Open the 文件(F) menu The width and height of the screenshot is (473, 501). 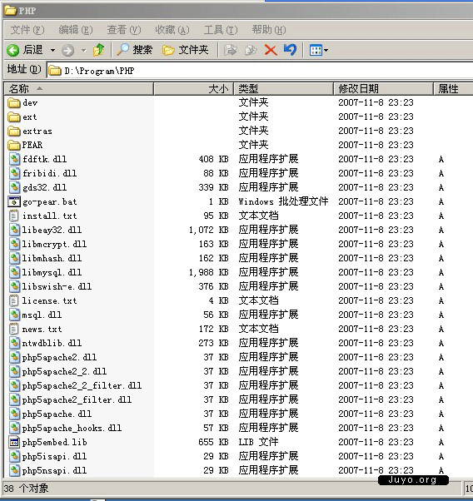click(x=27, y=30)
